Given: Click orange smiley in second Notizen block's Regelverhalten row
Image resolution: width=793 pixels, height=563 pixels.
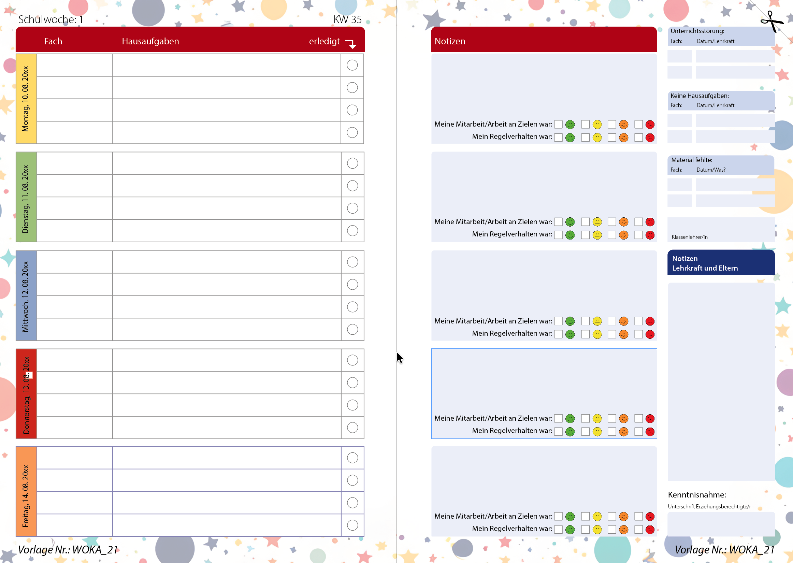Looking at the screenshot, I should coord(623,235).
